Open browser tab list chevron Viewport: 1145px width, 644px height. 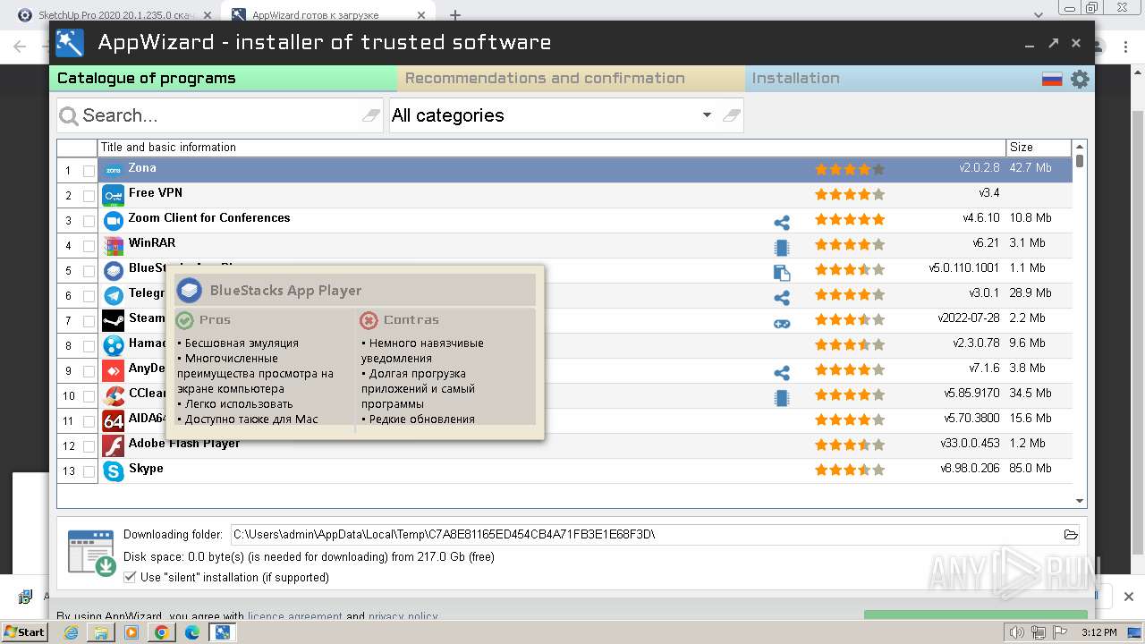(x=1039, y=15)
